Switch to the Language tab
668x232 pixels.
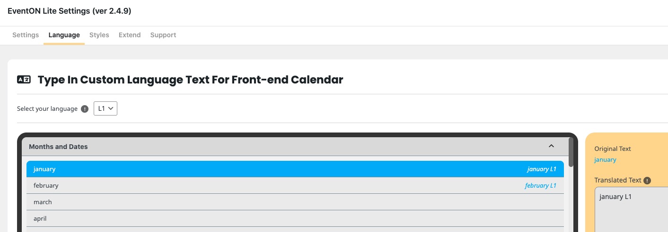point(64,35)
